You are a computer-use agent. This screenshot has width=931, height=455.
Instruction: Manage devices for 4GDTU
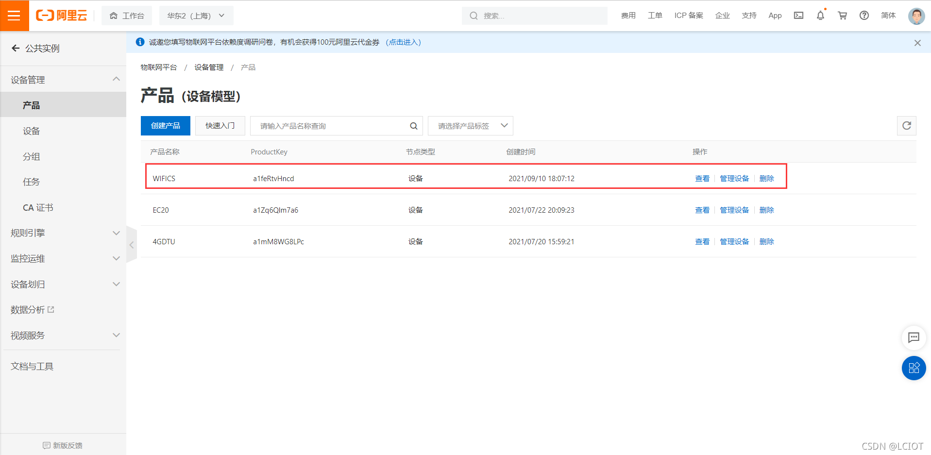(x=734, y=241)
